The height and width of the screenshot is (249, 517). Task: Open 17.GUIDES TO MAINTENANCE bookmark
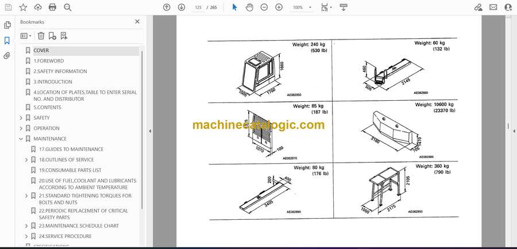coord(71,149)
